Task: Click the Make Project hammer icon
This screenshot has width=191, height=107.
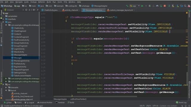Action: [x=127, y=6]
